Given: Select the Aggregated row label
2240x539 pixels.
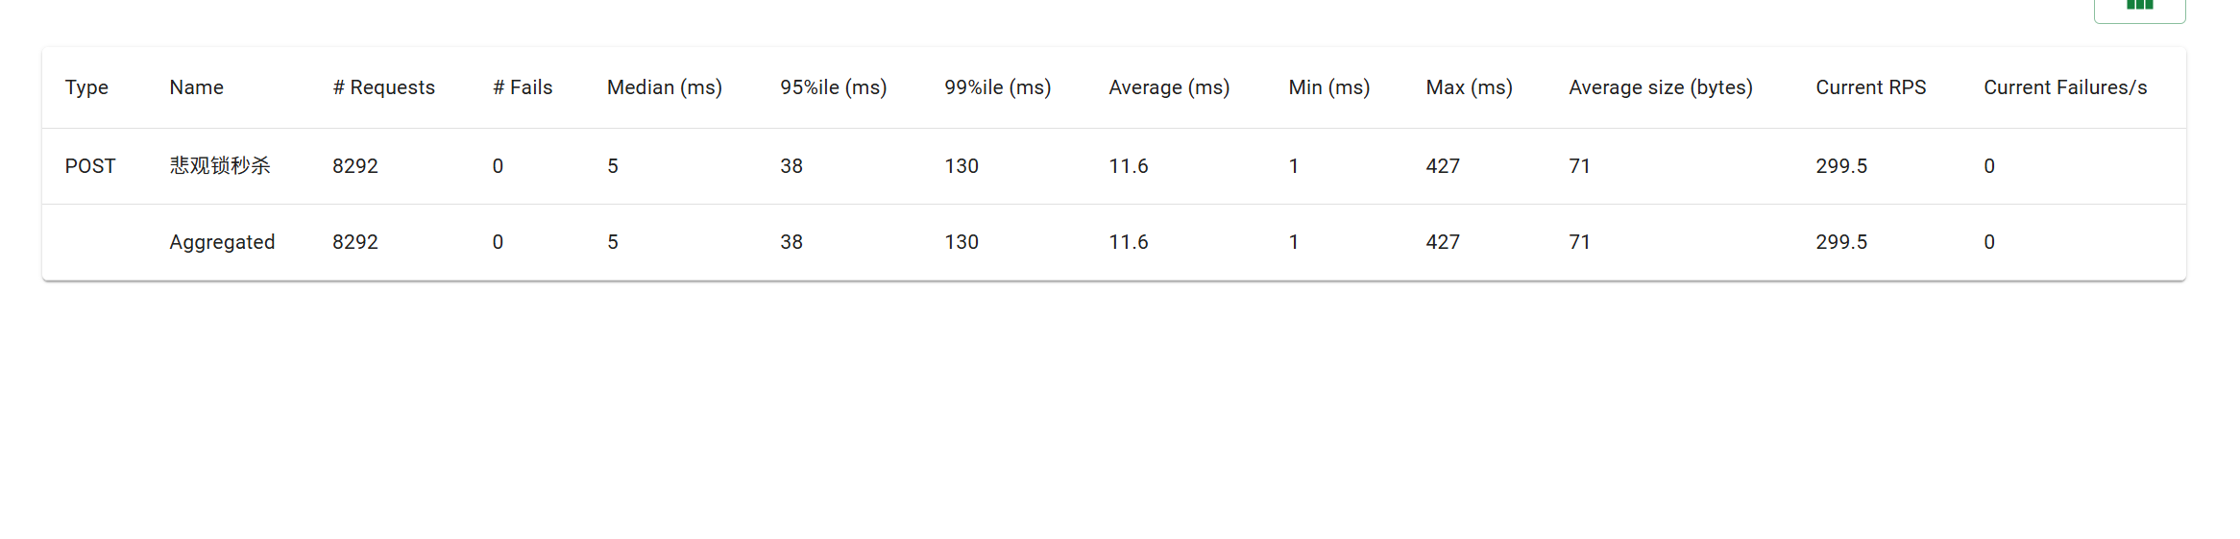Looking at the screenshot, I should pyautogui.click(x=222, y=242).
